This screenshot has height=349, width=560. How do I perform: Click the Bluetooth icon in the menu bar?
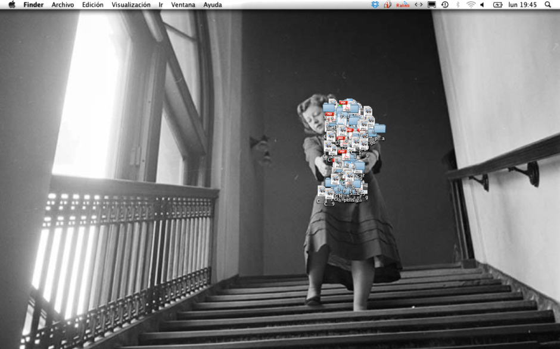pos(458,5)
